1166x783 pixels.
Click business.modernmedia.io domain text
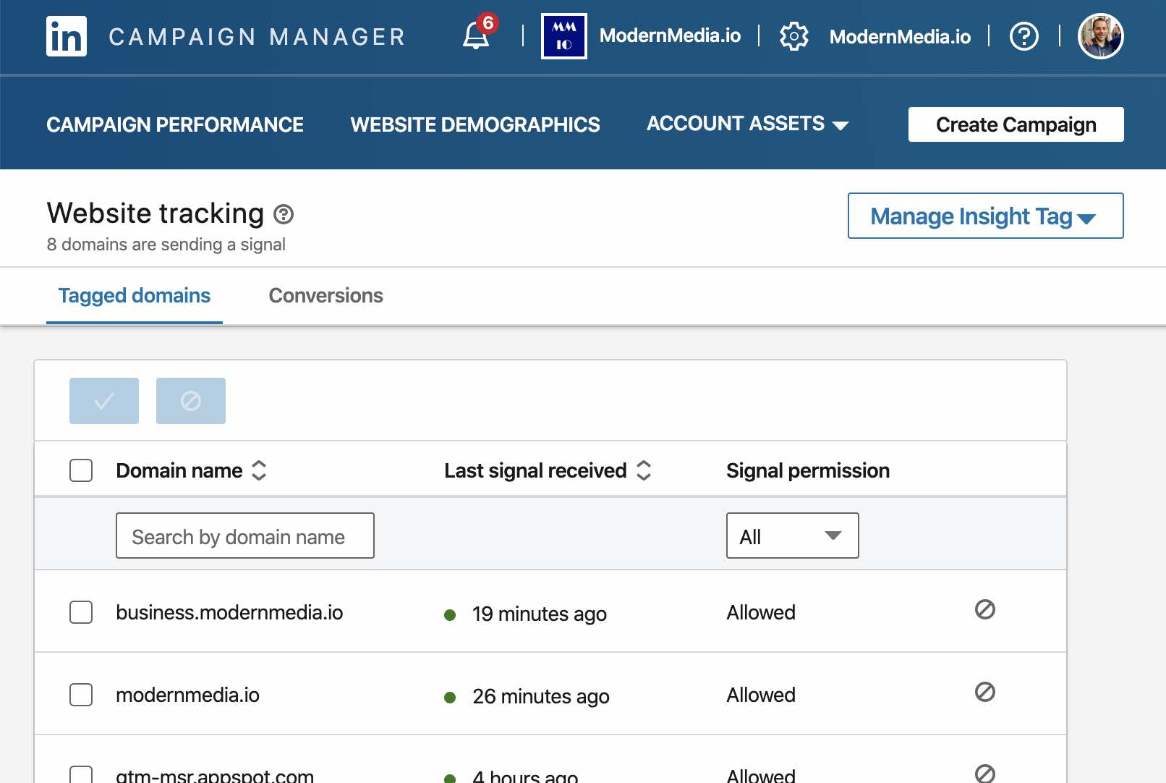pyautogui.click(x=229, y=612)
